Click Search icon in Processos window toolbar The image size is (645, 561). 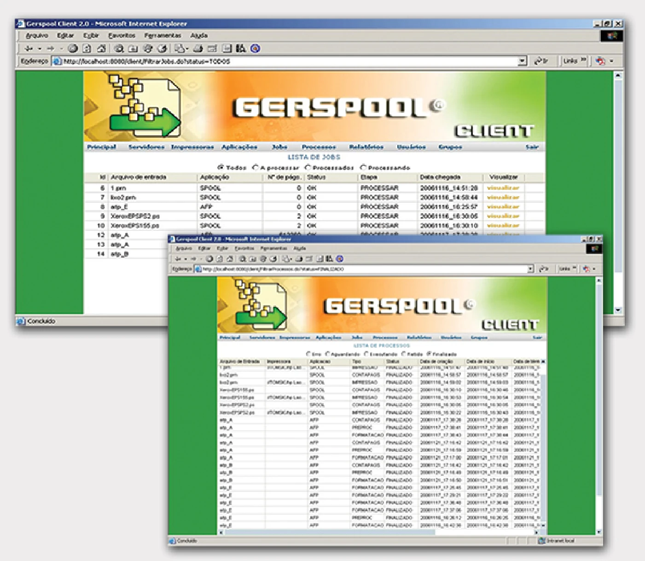[243, 259]
